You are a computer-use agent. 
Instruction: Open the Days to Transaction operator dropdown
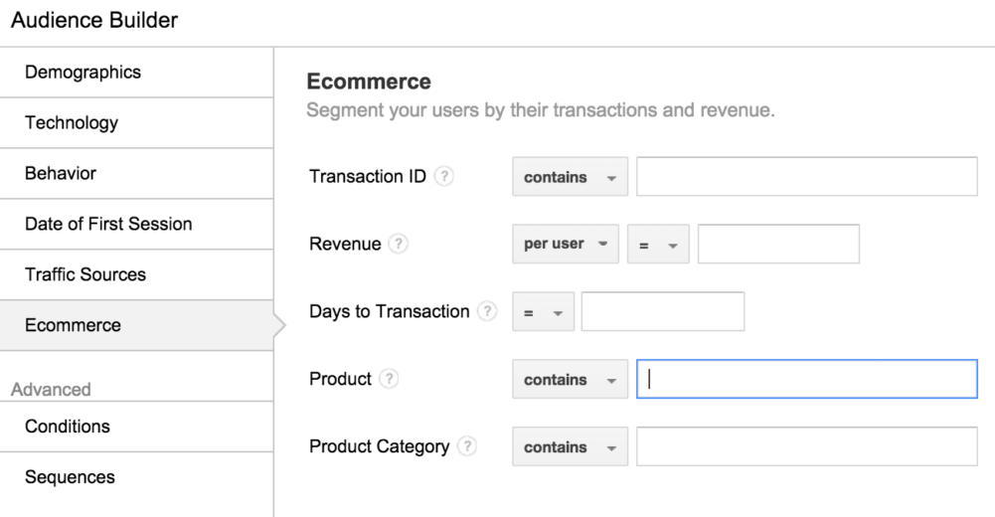click(543, 311)
